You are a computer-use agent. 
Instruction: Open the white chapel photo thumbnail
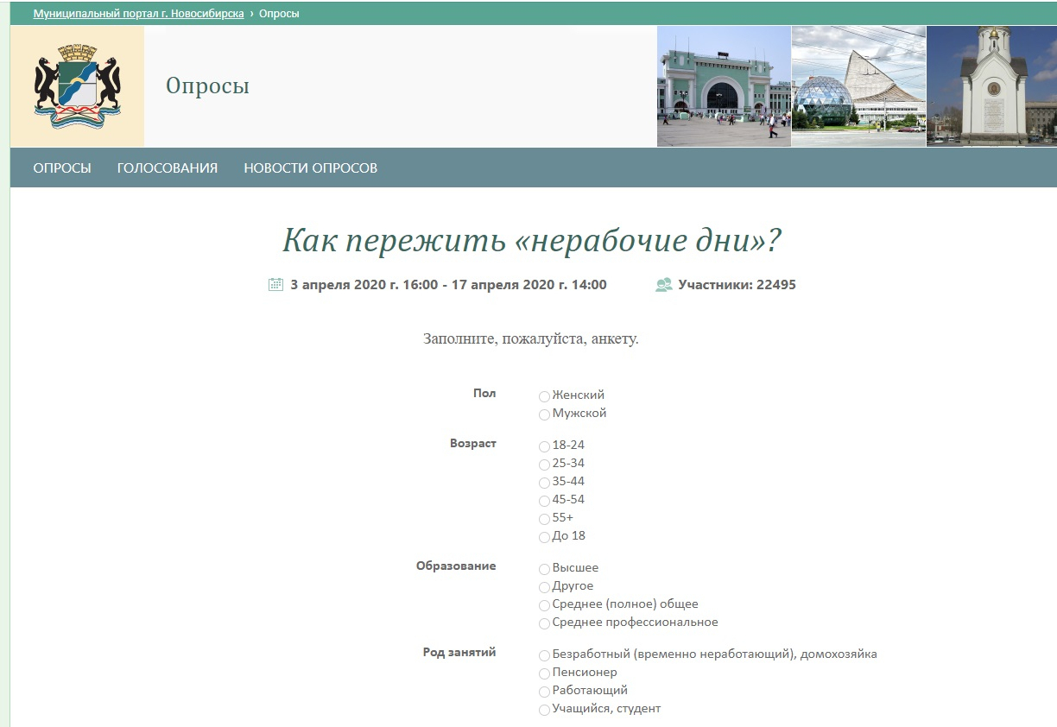(x=991, y=86)
